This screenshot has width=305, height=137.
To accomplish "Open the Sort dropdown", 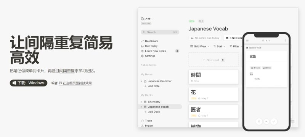I will coord(220,46).
